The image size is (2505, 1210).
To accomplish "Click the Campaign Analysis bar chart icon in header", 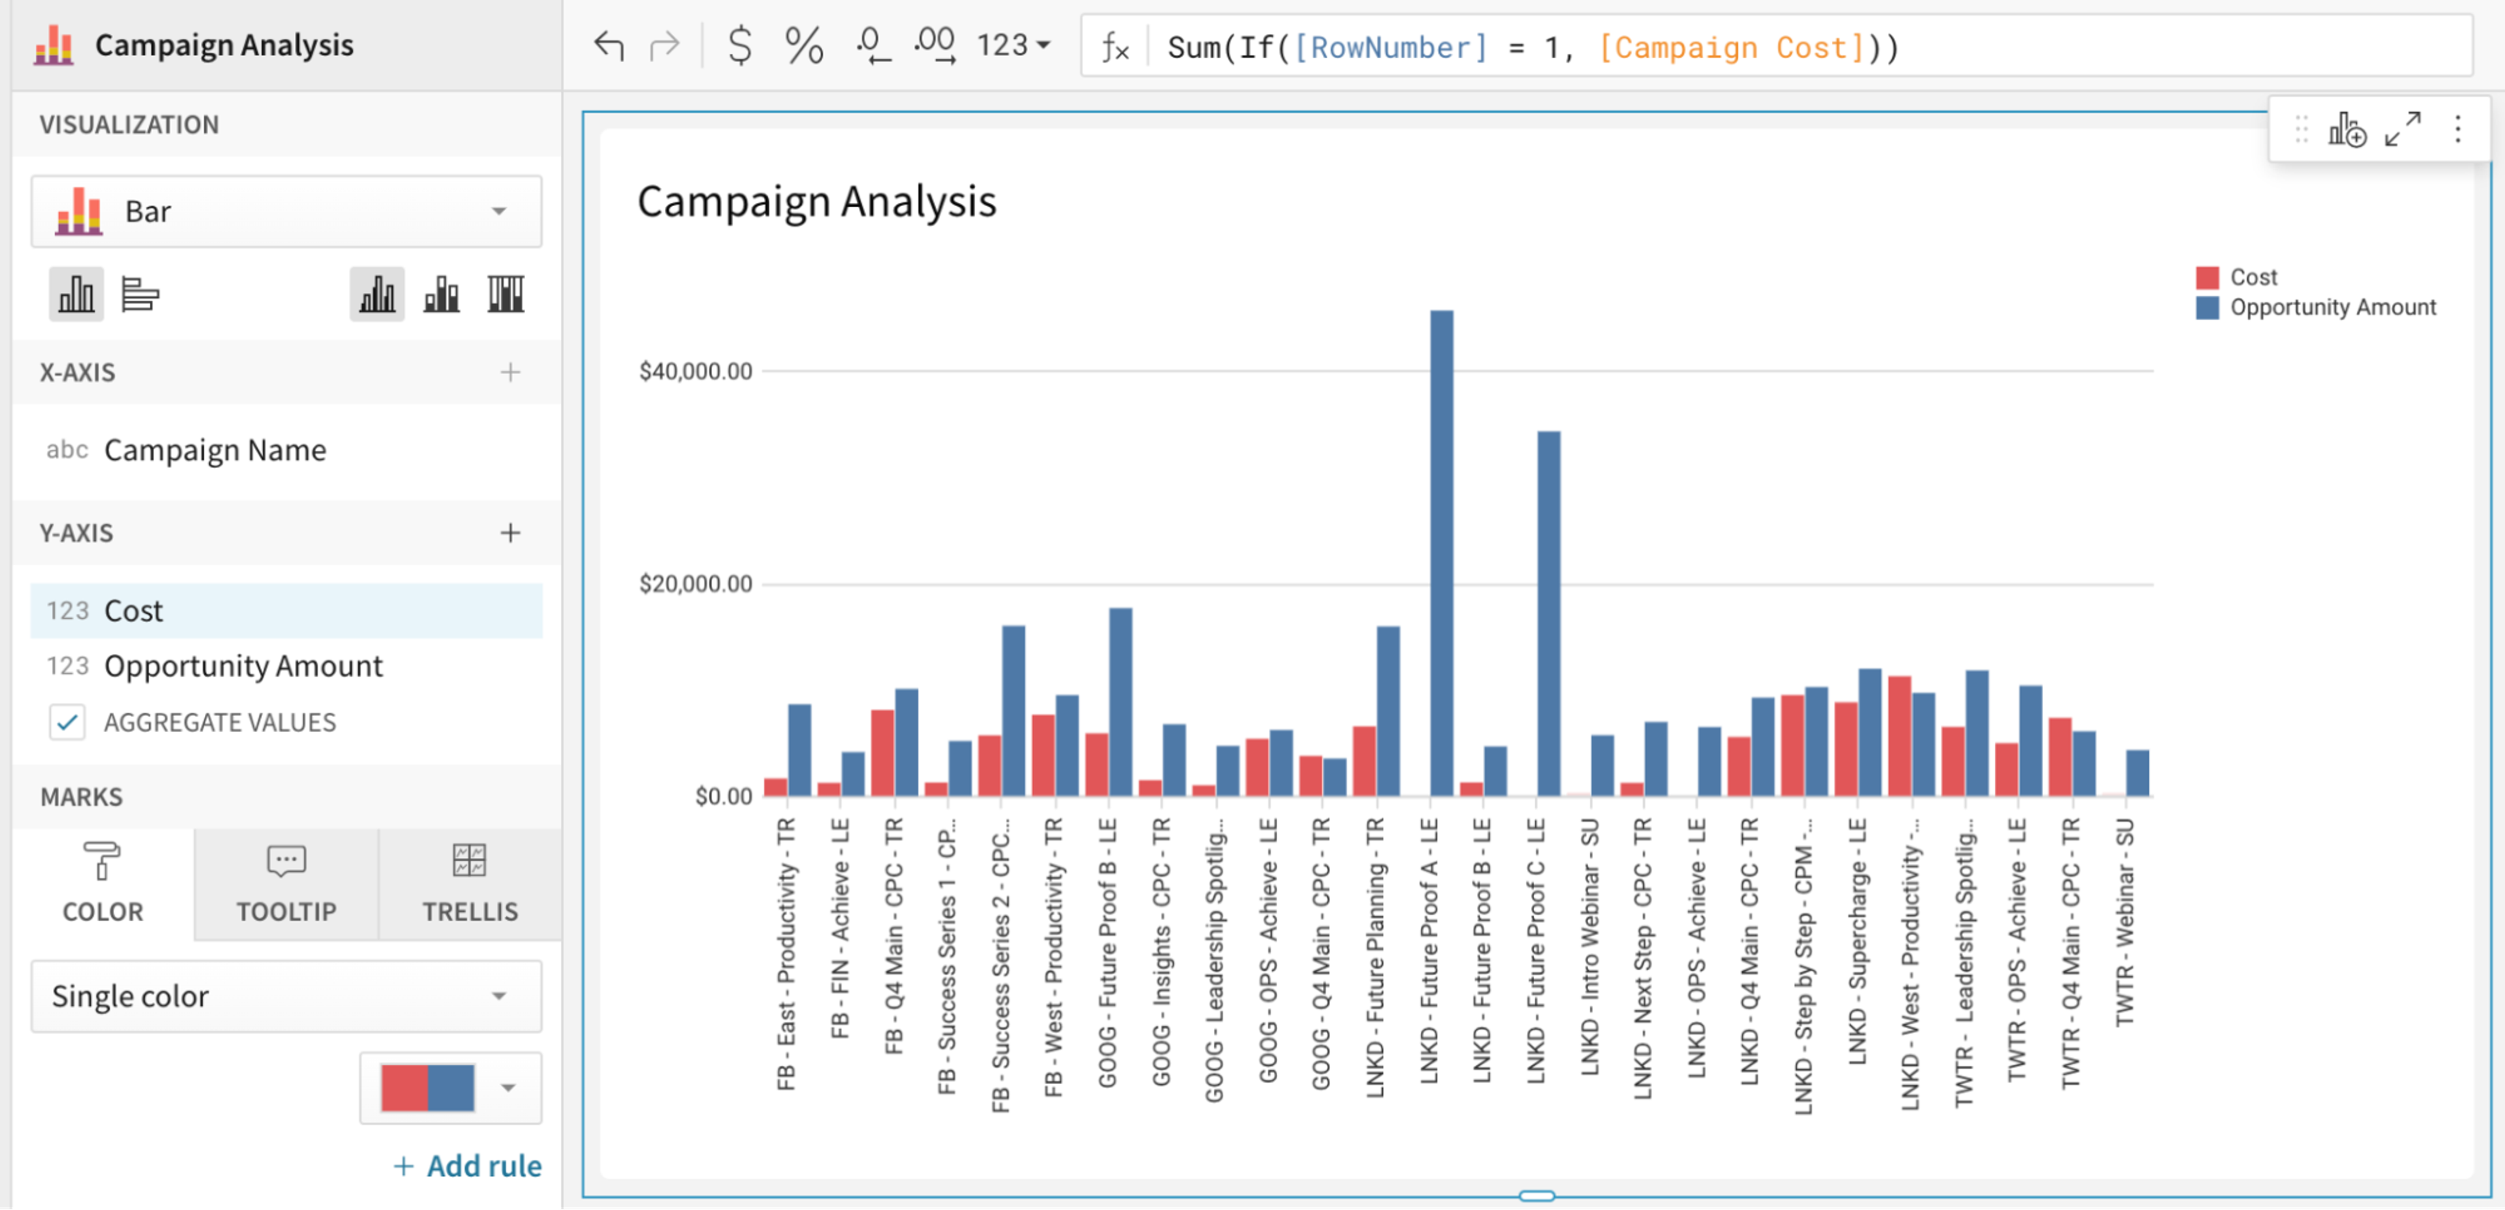I will [53, 45].
